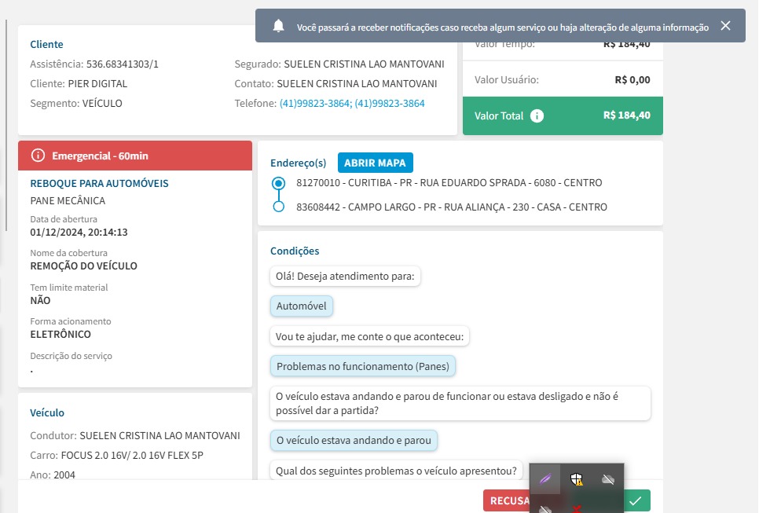Click the Ano 2004 value
The width and height of the screenshot is (759, 513).
[x=64, y=475]
